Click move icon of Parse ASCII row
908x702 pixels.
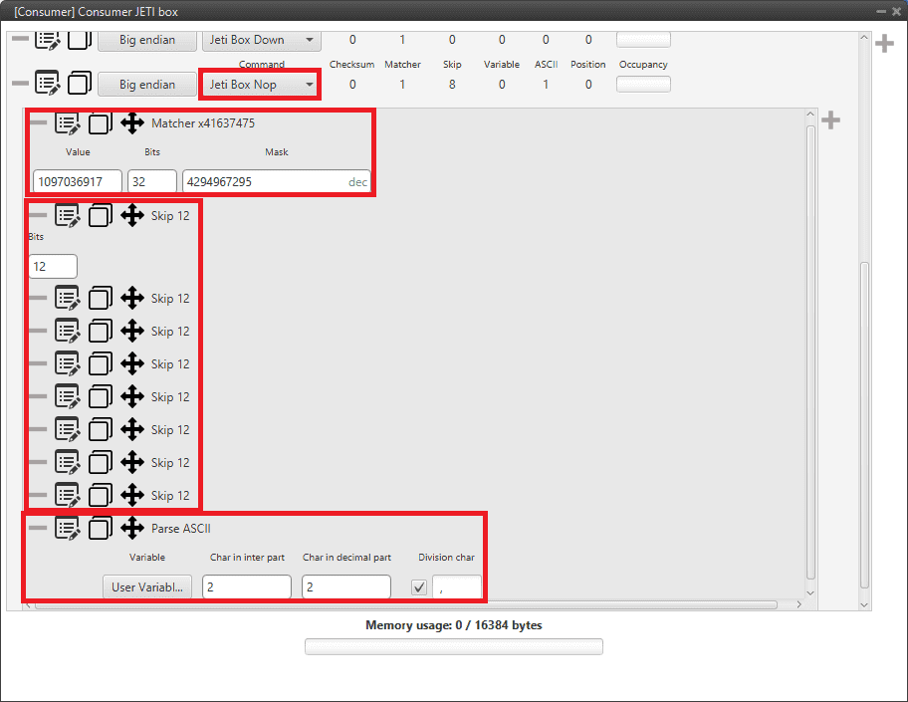tap(132, 528)
